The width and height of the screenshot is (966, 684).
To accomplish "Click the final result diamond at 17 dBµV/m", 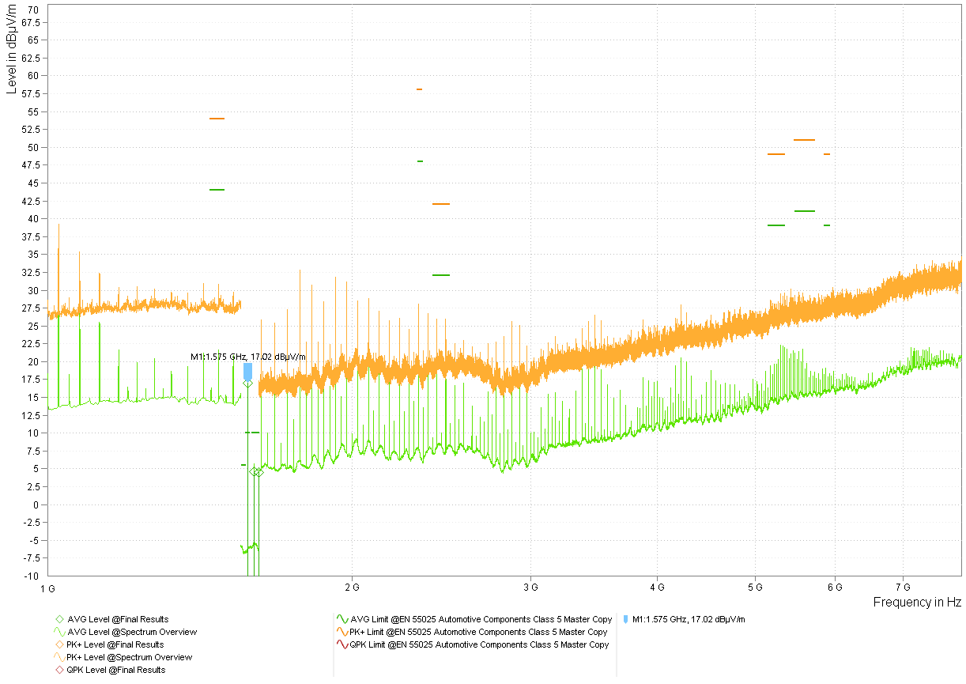I will [x=247, y=384].
